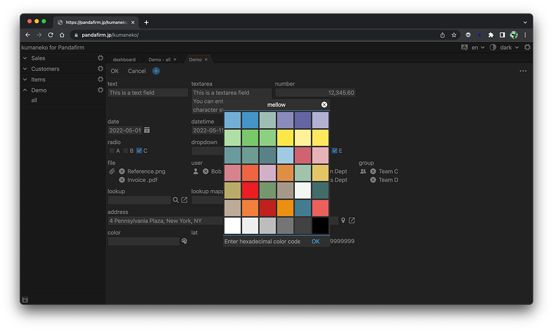Switch to the Demo - all tab
Screen dimensions: 553x331
159,60
